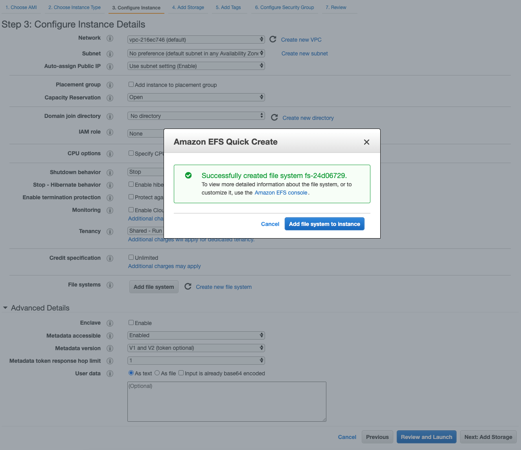Open the Subnet dropdown
521x450 pixels.
tap(196, 53)
